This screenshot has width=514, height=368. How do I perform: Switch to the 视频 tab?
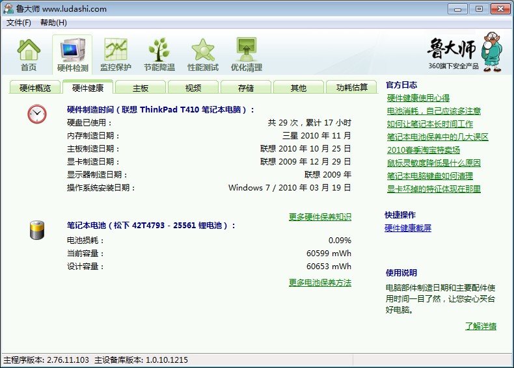click(193, 88)
